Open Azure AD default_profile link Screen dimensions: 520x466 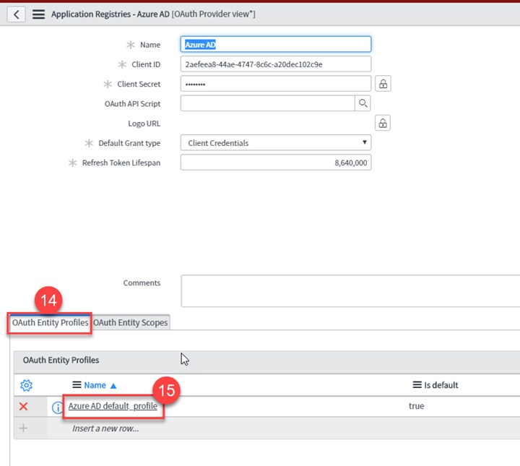pyautogui.click(x=113, y=406)
